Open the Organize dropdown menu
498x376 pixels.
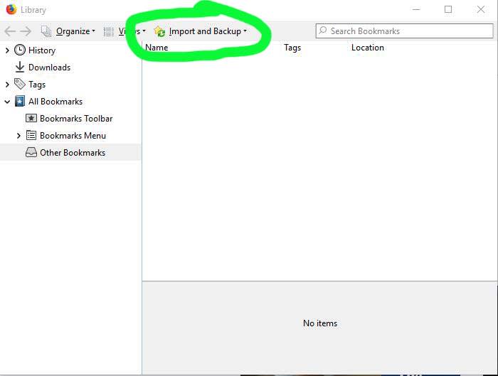tap(68, 31)
